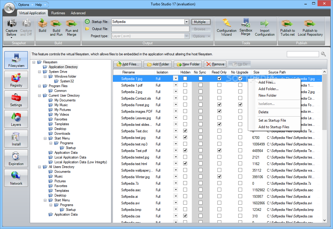
Task: Click the Turbo Studio application logo button
Action: click(9, 8)
